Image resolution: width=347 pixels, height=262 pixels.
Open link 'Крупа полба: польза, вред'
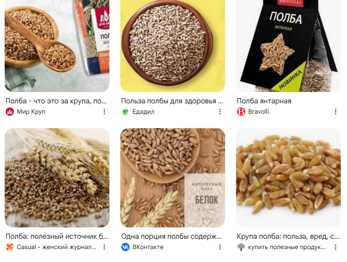tap(288, 236)
